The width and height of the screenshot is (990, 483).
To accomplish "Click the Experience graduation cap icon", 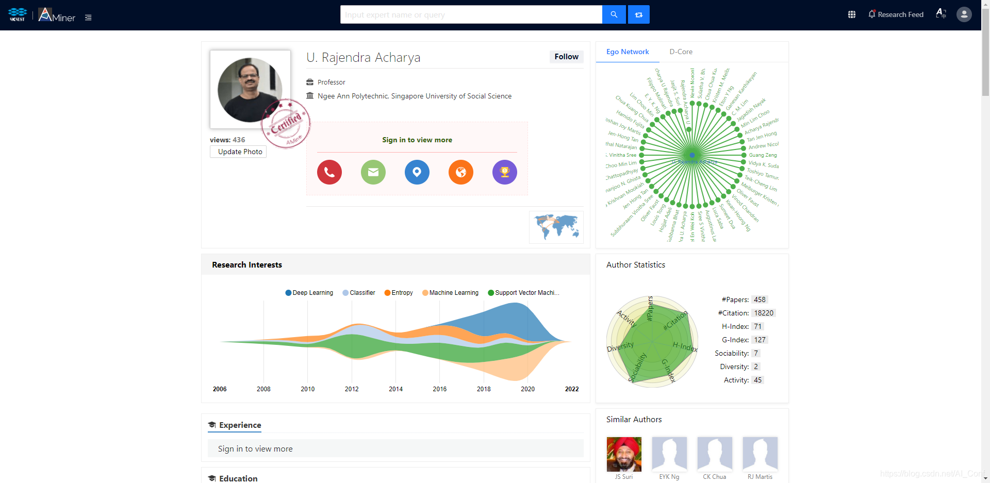I will pos(212,425).
